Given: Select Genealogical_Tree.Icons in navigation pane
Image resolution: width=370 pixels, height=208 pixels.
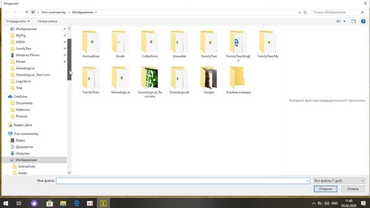Looking at the screenshot, I should coord(33,75).
